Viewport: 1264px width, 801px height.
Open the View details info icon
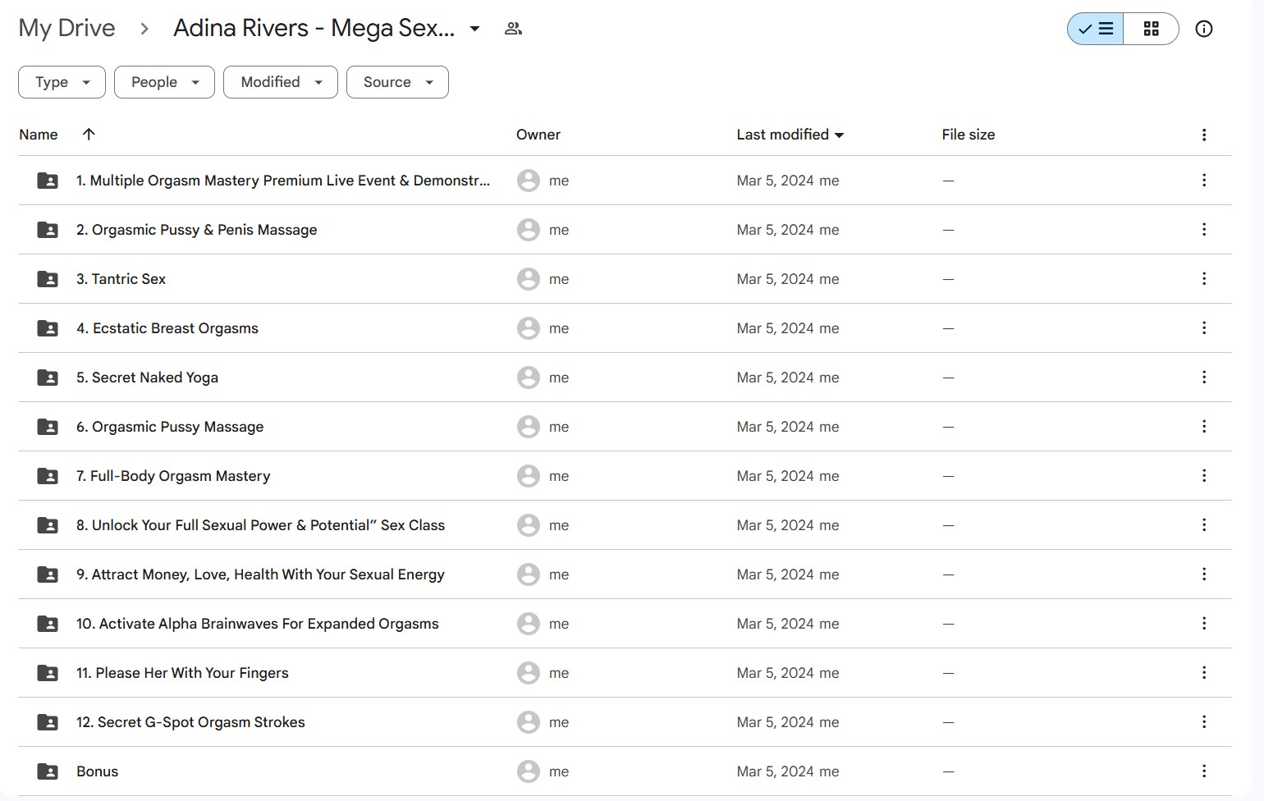click(1203, 29)
